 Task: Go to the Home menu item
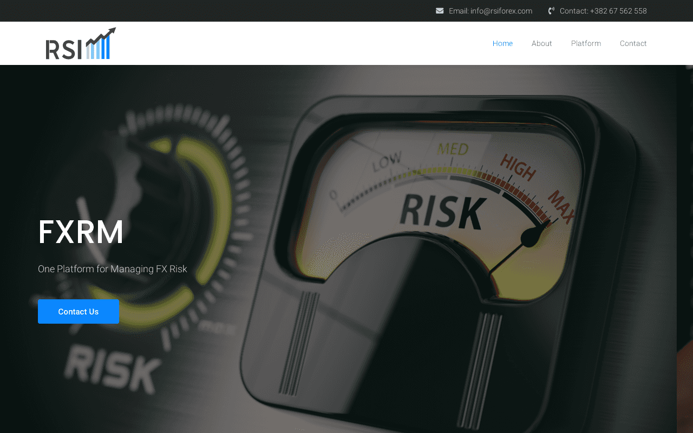click(502, 43)
